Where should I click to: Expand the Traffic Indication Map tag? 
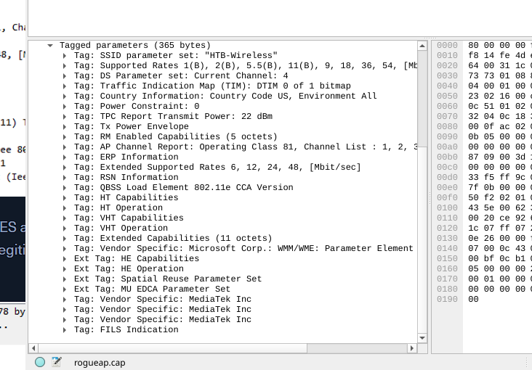pos(65,86)
